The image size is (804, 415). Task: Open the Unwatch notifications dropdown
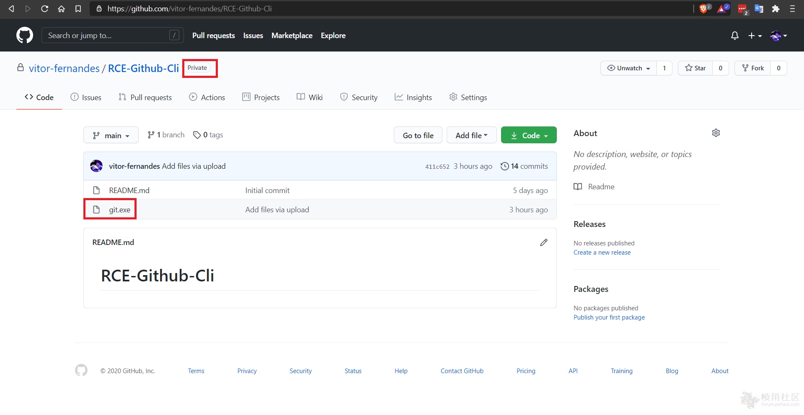[x=628, y=68]
